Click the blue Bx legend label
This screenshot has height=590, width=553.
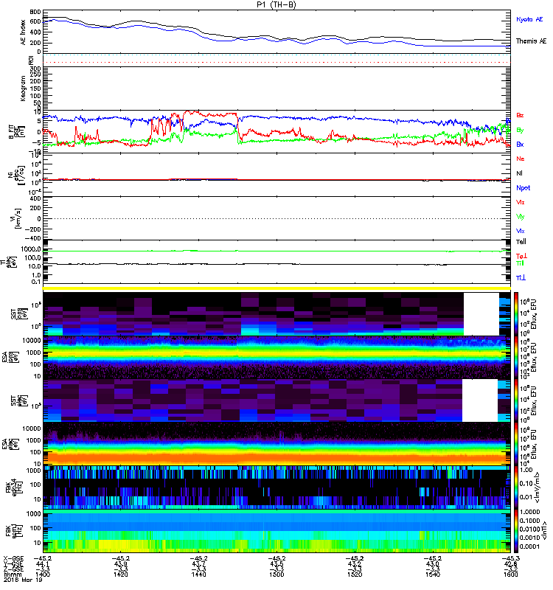click(x=520, y=144)
